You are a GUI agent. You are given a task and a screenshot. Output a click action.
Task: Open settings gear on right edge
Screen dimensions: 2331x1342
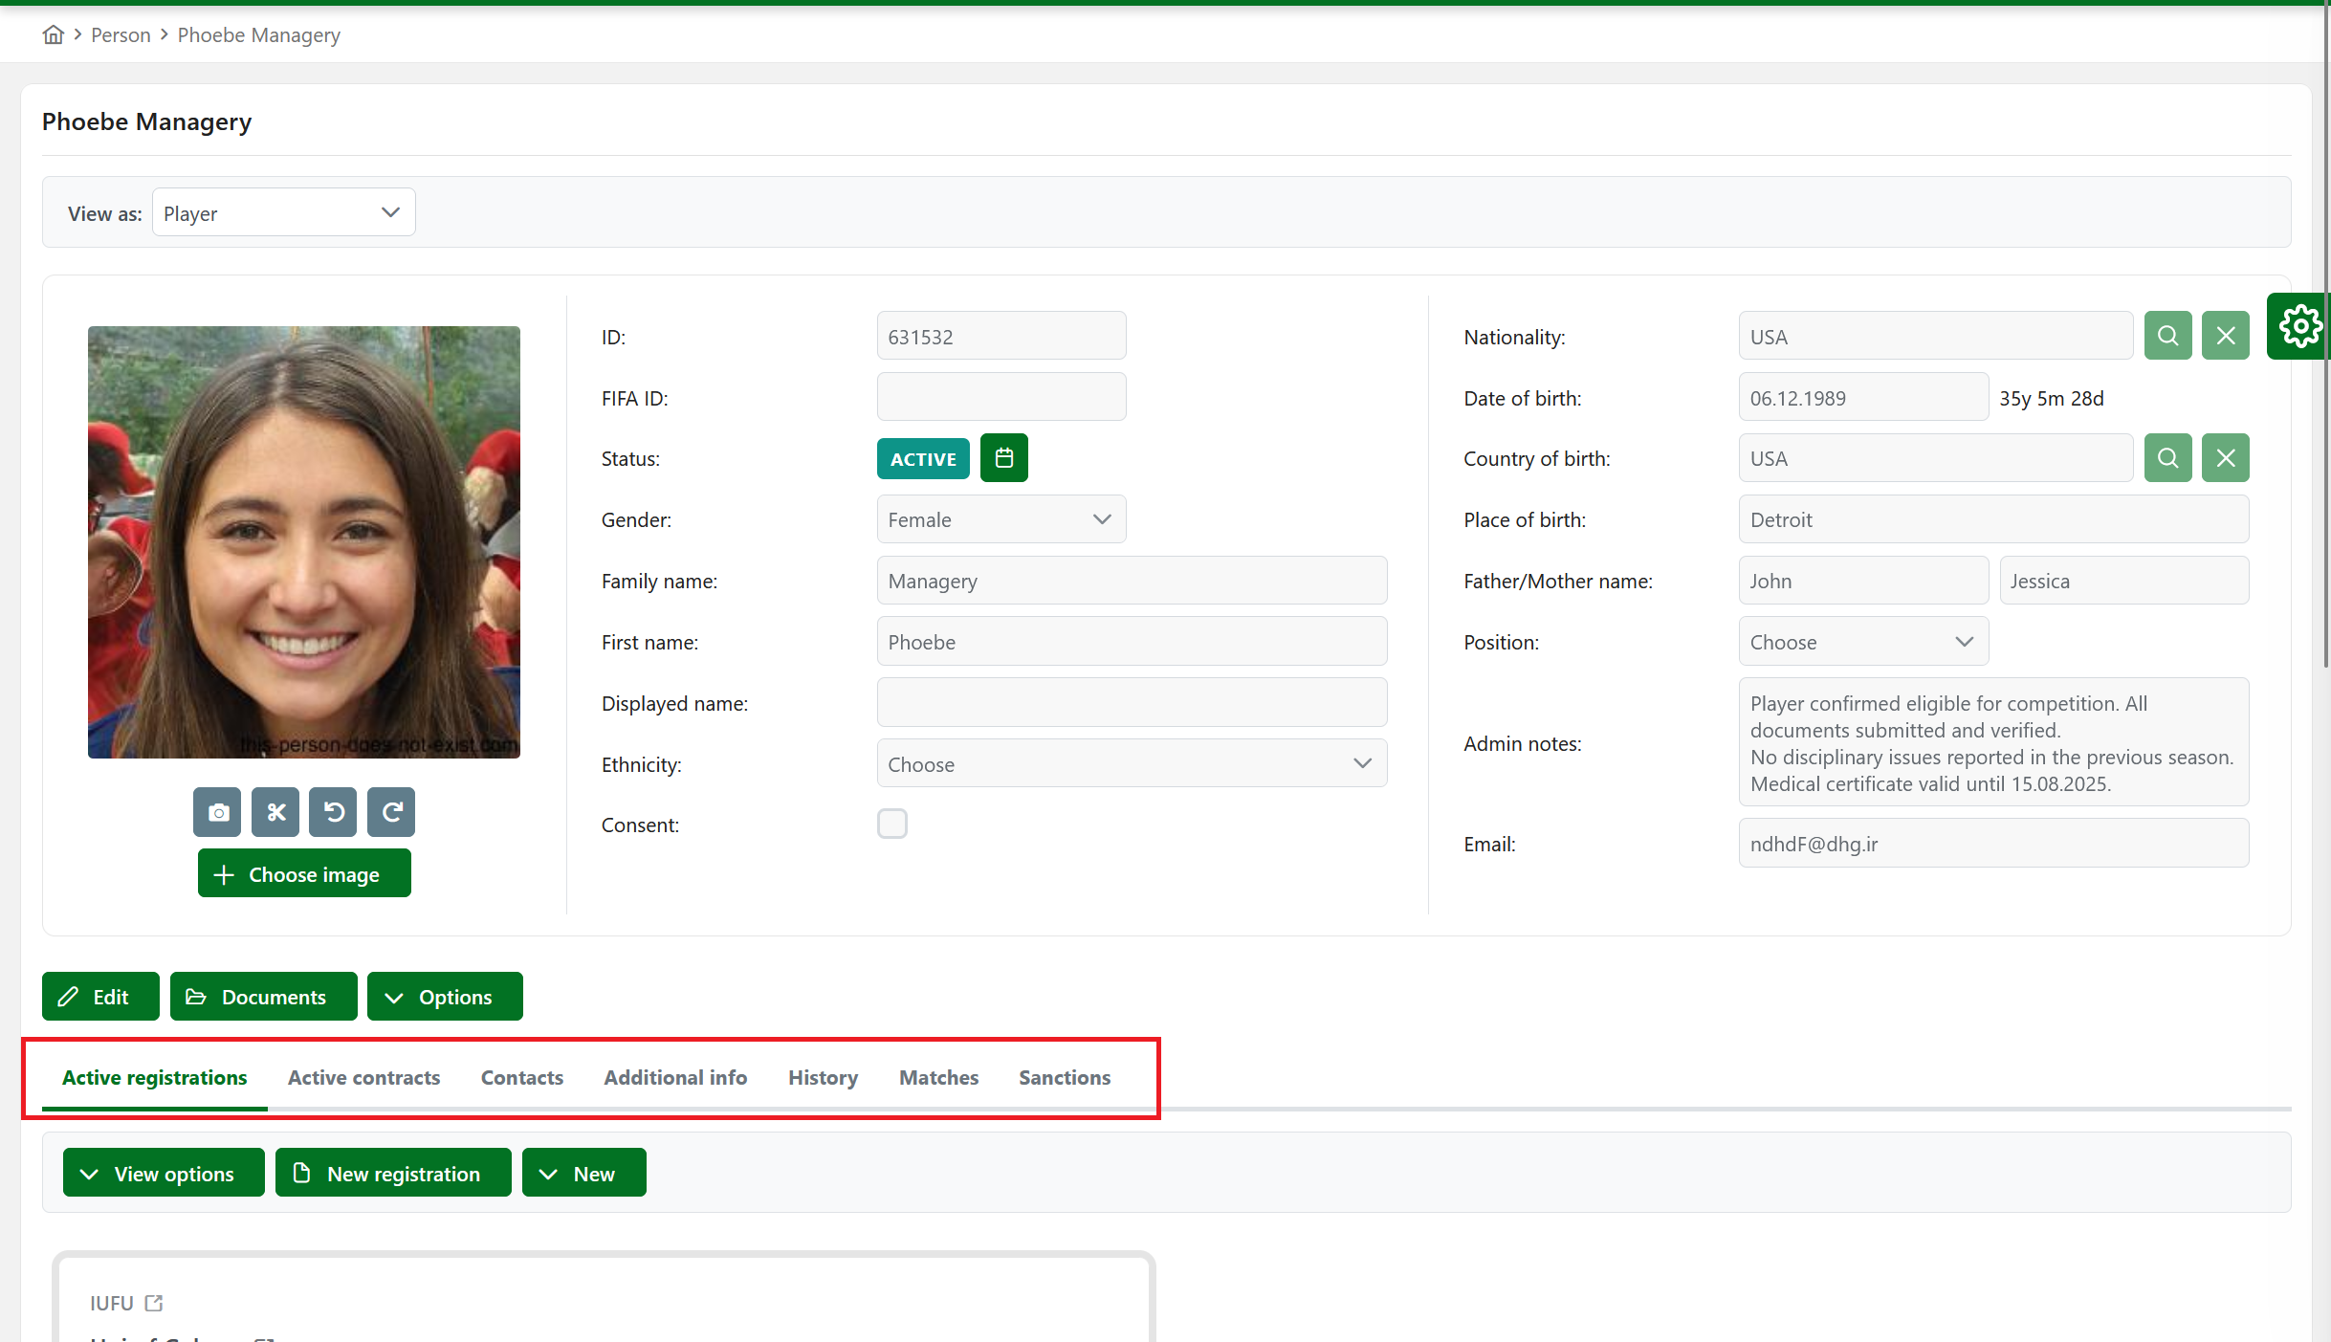(2299, 327)
